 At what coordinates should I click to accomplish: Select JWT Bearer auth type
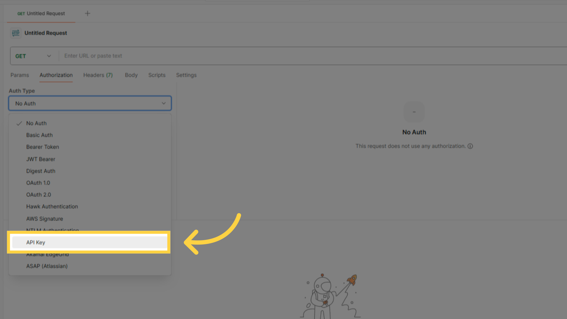point(90,159)
